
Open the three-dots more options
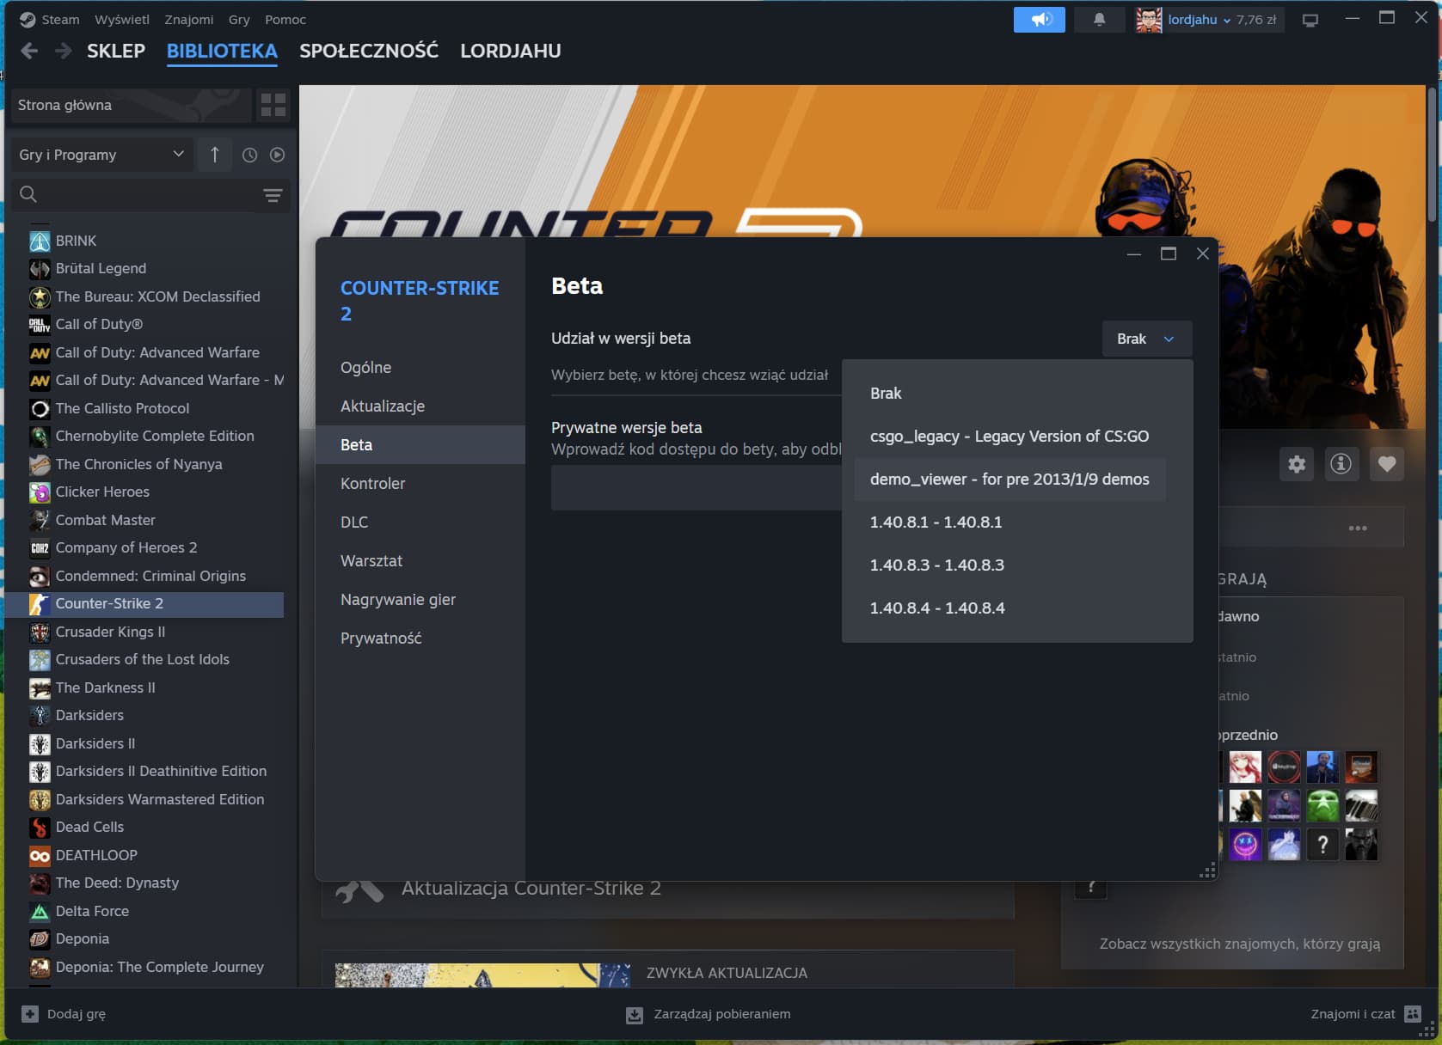(1358, 528)
